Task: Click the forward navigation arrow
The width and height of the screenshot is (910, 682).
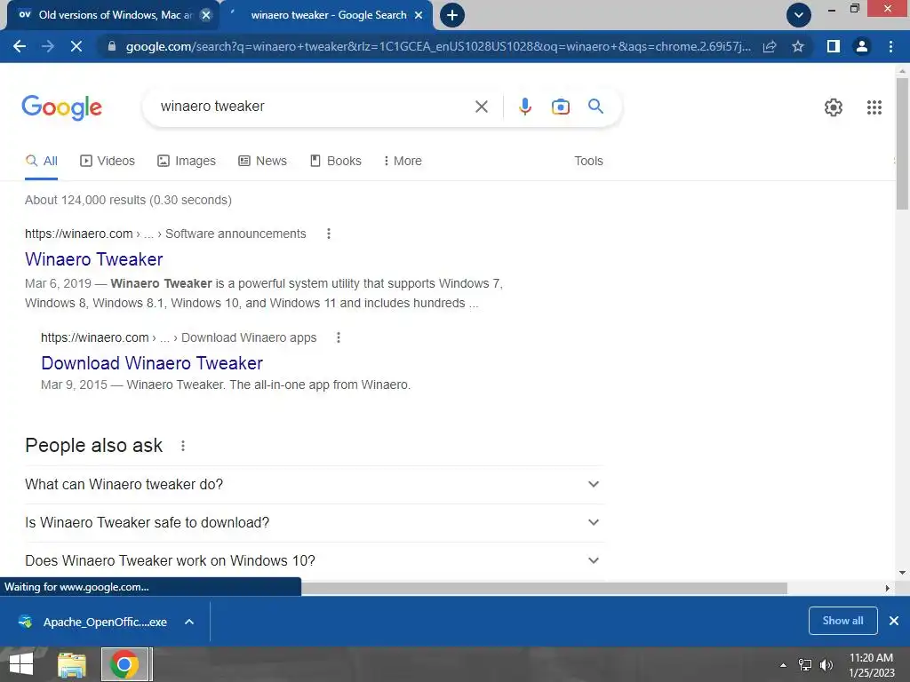Action: pos(48,46)
